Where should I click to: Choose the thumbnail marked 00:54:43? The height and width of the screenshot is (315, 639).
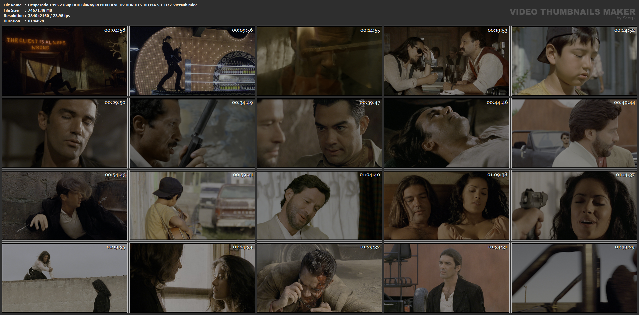coord(65,205)
